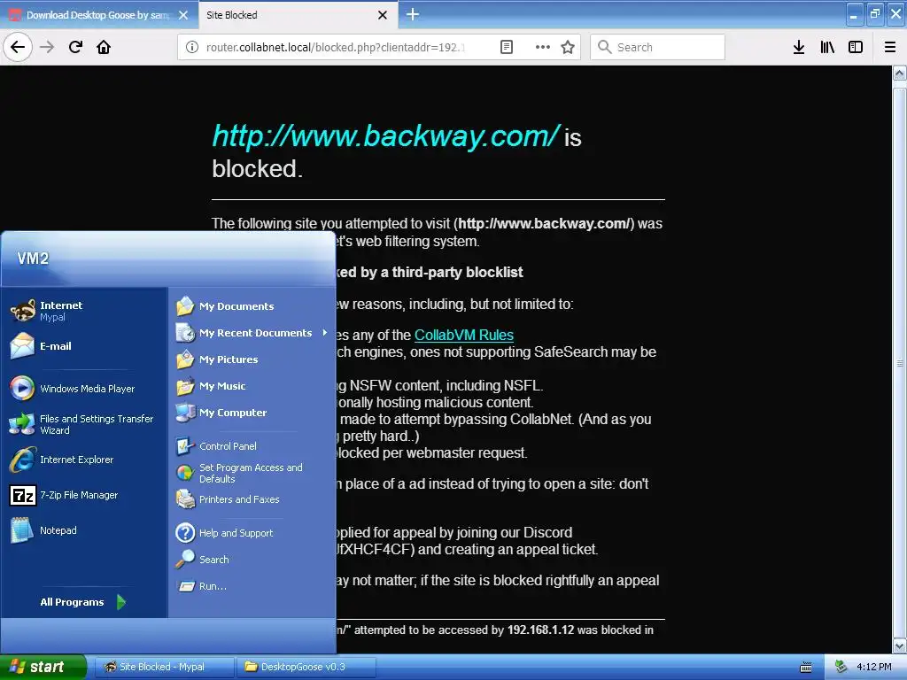Open Printers and Faxes
Viewport: 907px width, 680px height.
(252, 499)
